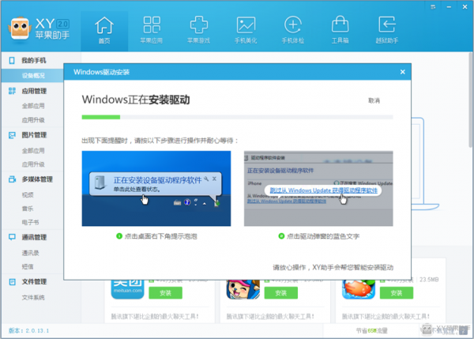
Task: Open the 首页 home tab
Action: click(x=104, y=31)
